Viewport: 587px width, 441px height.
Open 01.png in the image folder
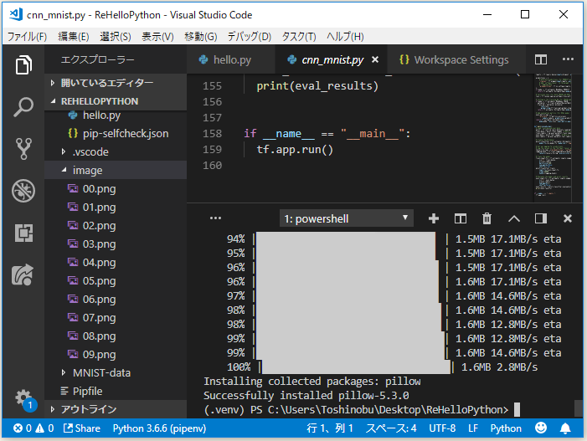[116, 208]
